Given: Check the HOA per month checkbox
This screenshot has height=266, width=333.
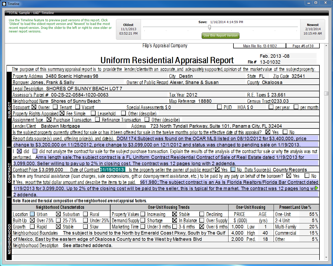Looking at the screenshot, I should pyautogui.click(x=296, y=107).
